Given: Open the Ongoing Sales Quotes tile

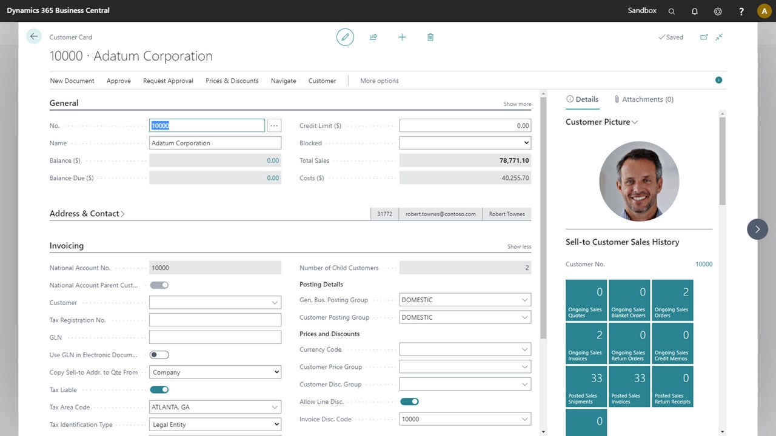Looking at the screenshot, I should (586, 300).
